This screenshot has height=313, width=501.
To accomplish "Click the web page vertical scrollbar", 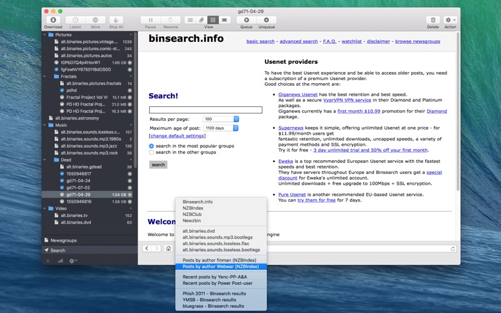I will tap(458, 112).
